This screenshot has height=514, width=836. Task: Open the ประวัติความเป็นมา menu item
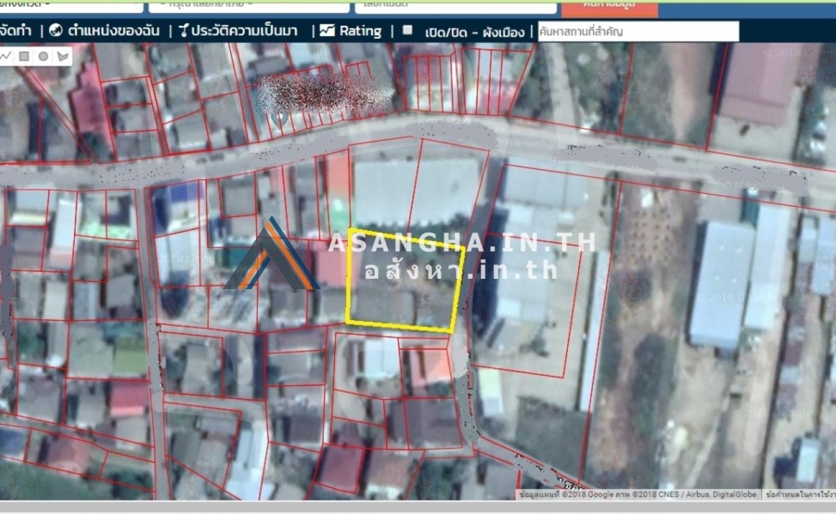coord(244,31)
